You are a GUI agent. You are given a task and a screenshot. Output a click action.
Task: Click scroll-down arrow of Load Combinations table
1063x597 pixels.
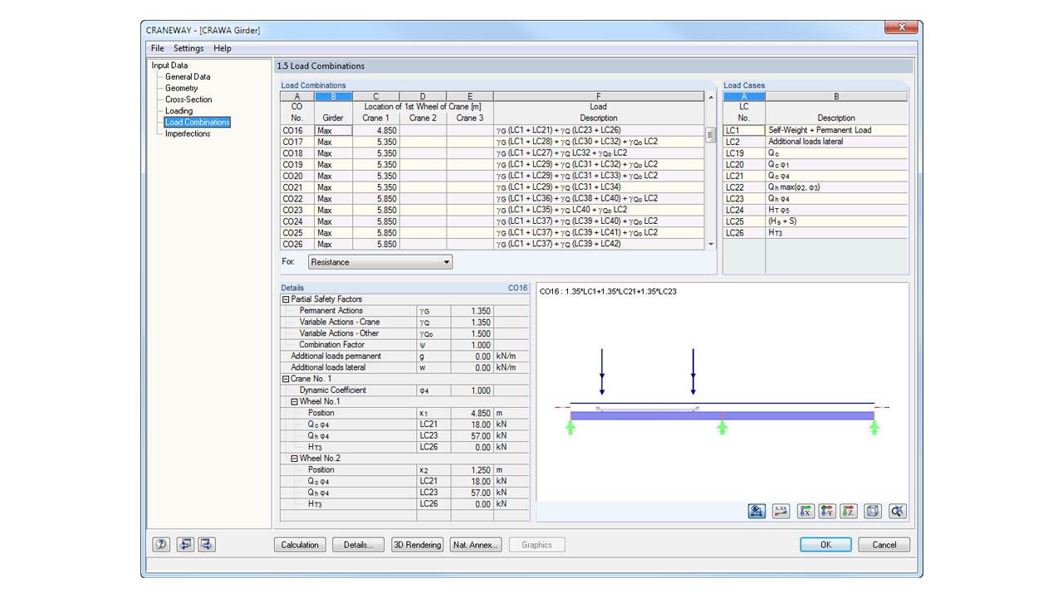[x=710, y=245]
